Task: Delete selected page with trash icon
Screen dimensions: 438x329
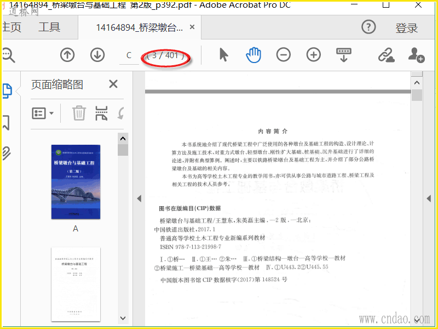Action: pos(79,113)
